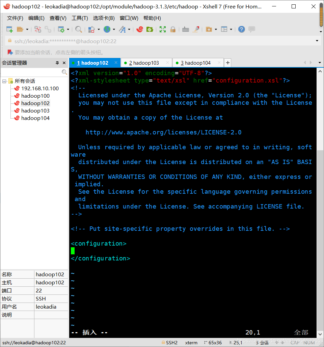Close the hadoop102 tab
This screenshot has height=347, width=324.
(x=116, y=63)
